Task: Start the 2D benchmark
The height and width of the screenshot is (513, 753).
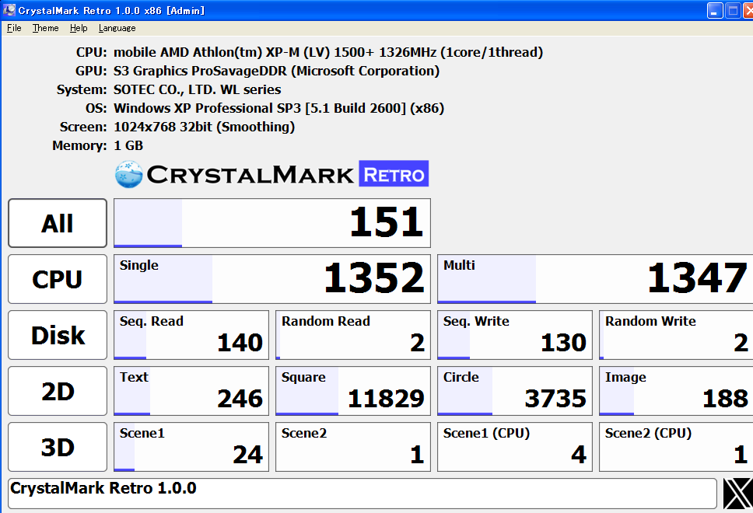Action: pos(58,391)
